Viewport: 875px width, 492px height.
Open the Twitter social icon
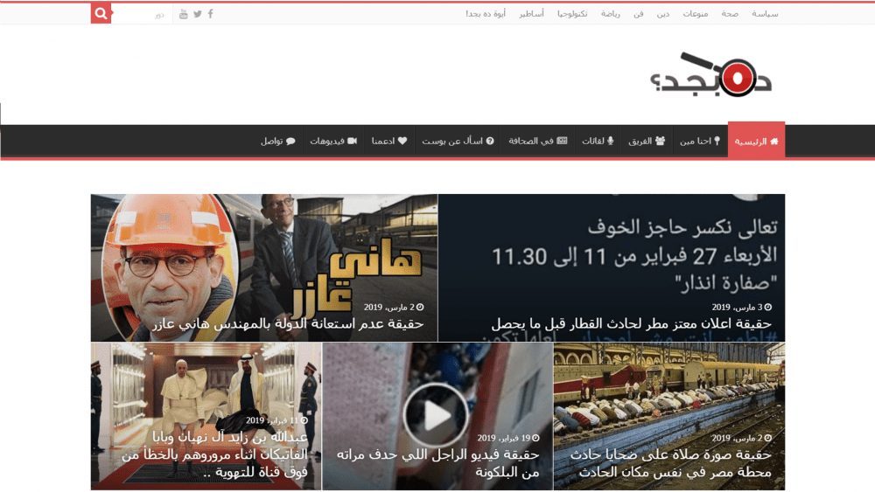198,14
